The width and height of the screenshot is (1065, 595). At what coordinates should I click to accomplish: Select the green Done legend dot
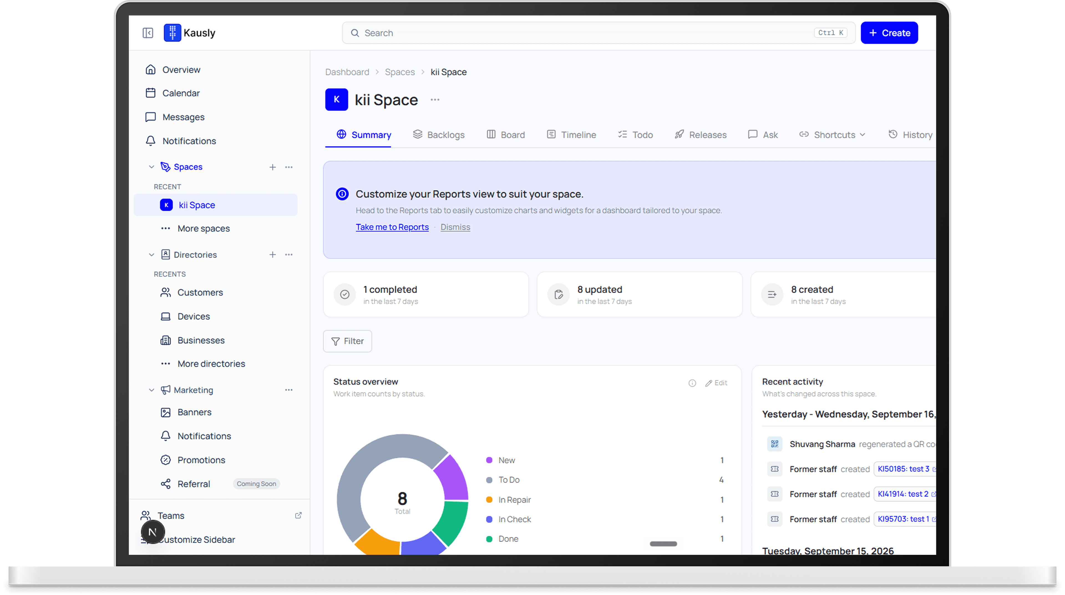click(489, 539)
